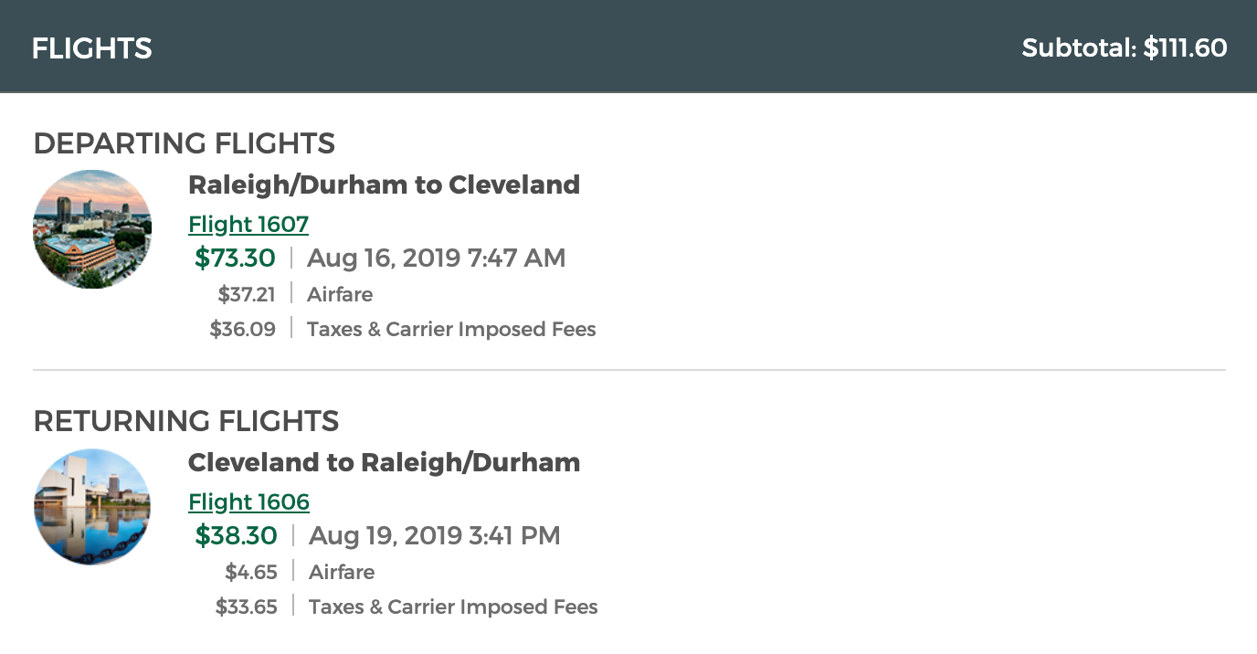Image resolution: width=1257 pixels, height=654 pixels.
Task: Select the RETURNING FLIGHTS heading
Action: (x=186, y=421)
